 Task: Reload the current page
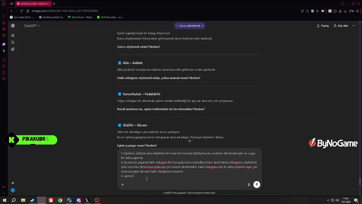pos(21,11)
